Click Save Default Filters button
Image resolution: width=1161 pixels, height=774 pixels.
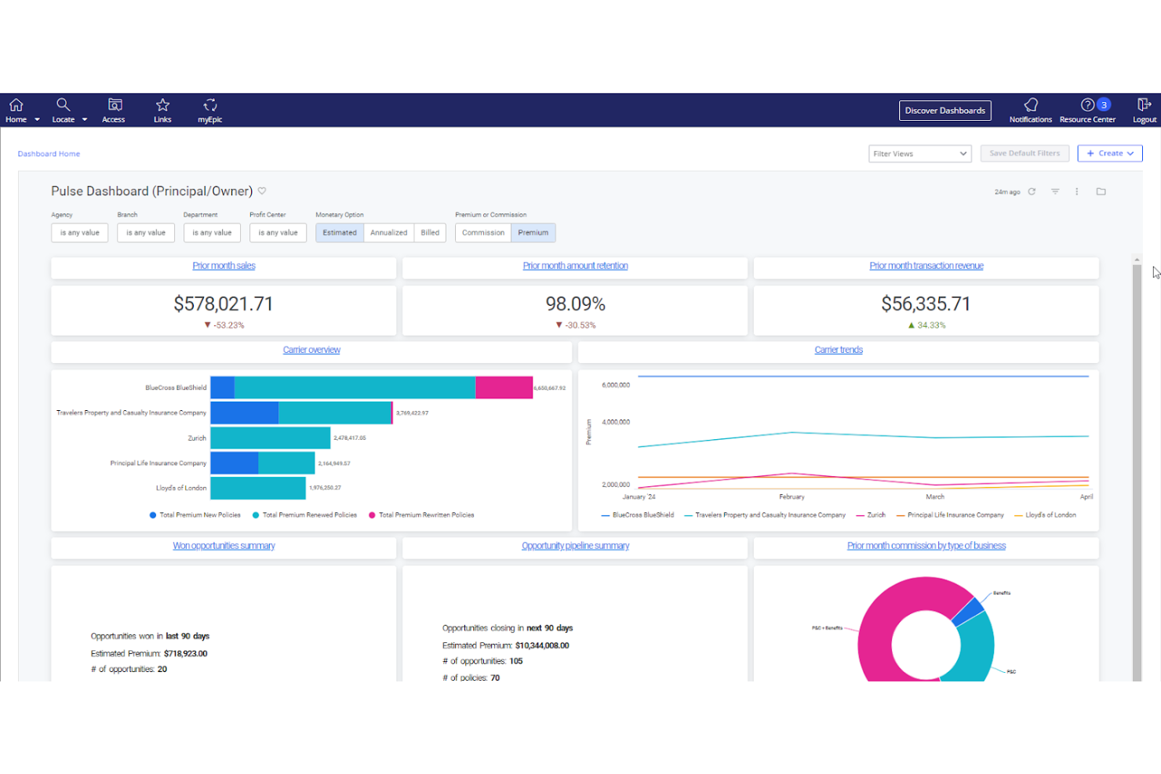click(x=1025, y=154)
